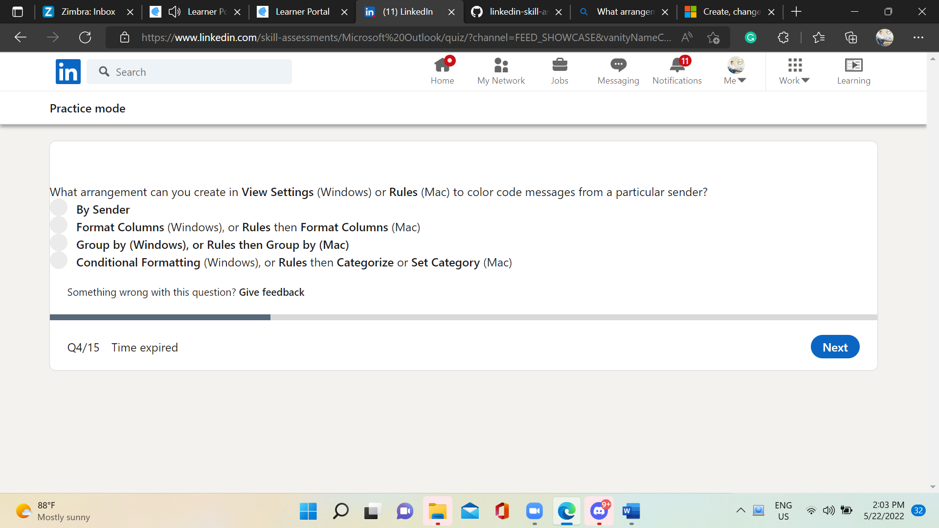Launch Microsoft Word from the taskbar
Viewport: 939px width, 528px height.
631,511
